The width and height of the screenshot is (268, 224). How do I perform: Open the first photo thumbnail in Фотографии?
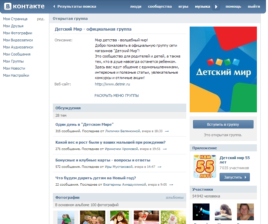click(x=66, y=217)
